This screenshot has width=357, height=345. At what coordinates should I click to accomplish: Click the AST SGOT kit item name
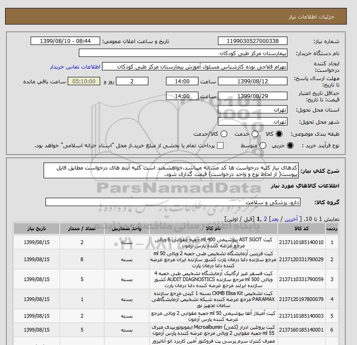tap(213, 243)
